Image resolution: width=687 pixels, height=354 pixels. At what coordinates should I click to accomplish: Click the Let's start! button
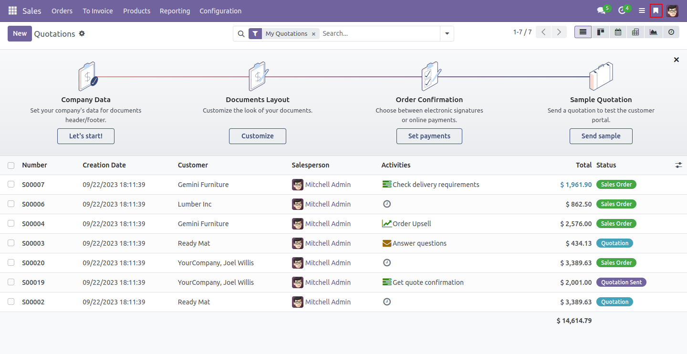[x=86, y=136]
